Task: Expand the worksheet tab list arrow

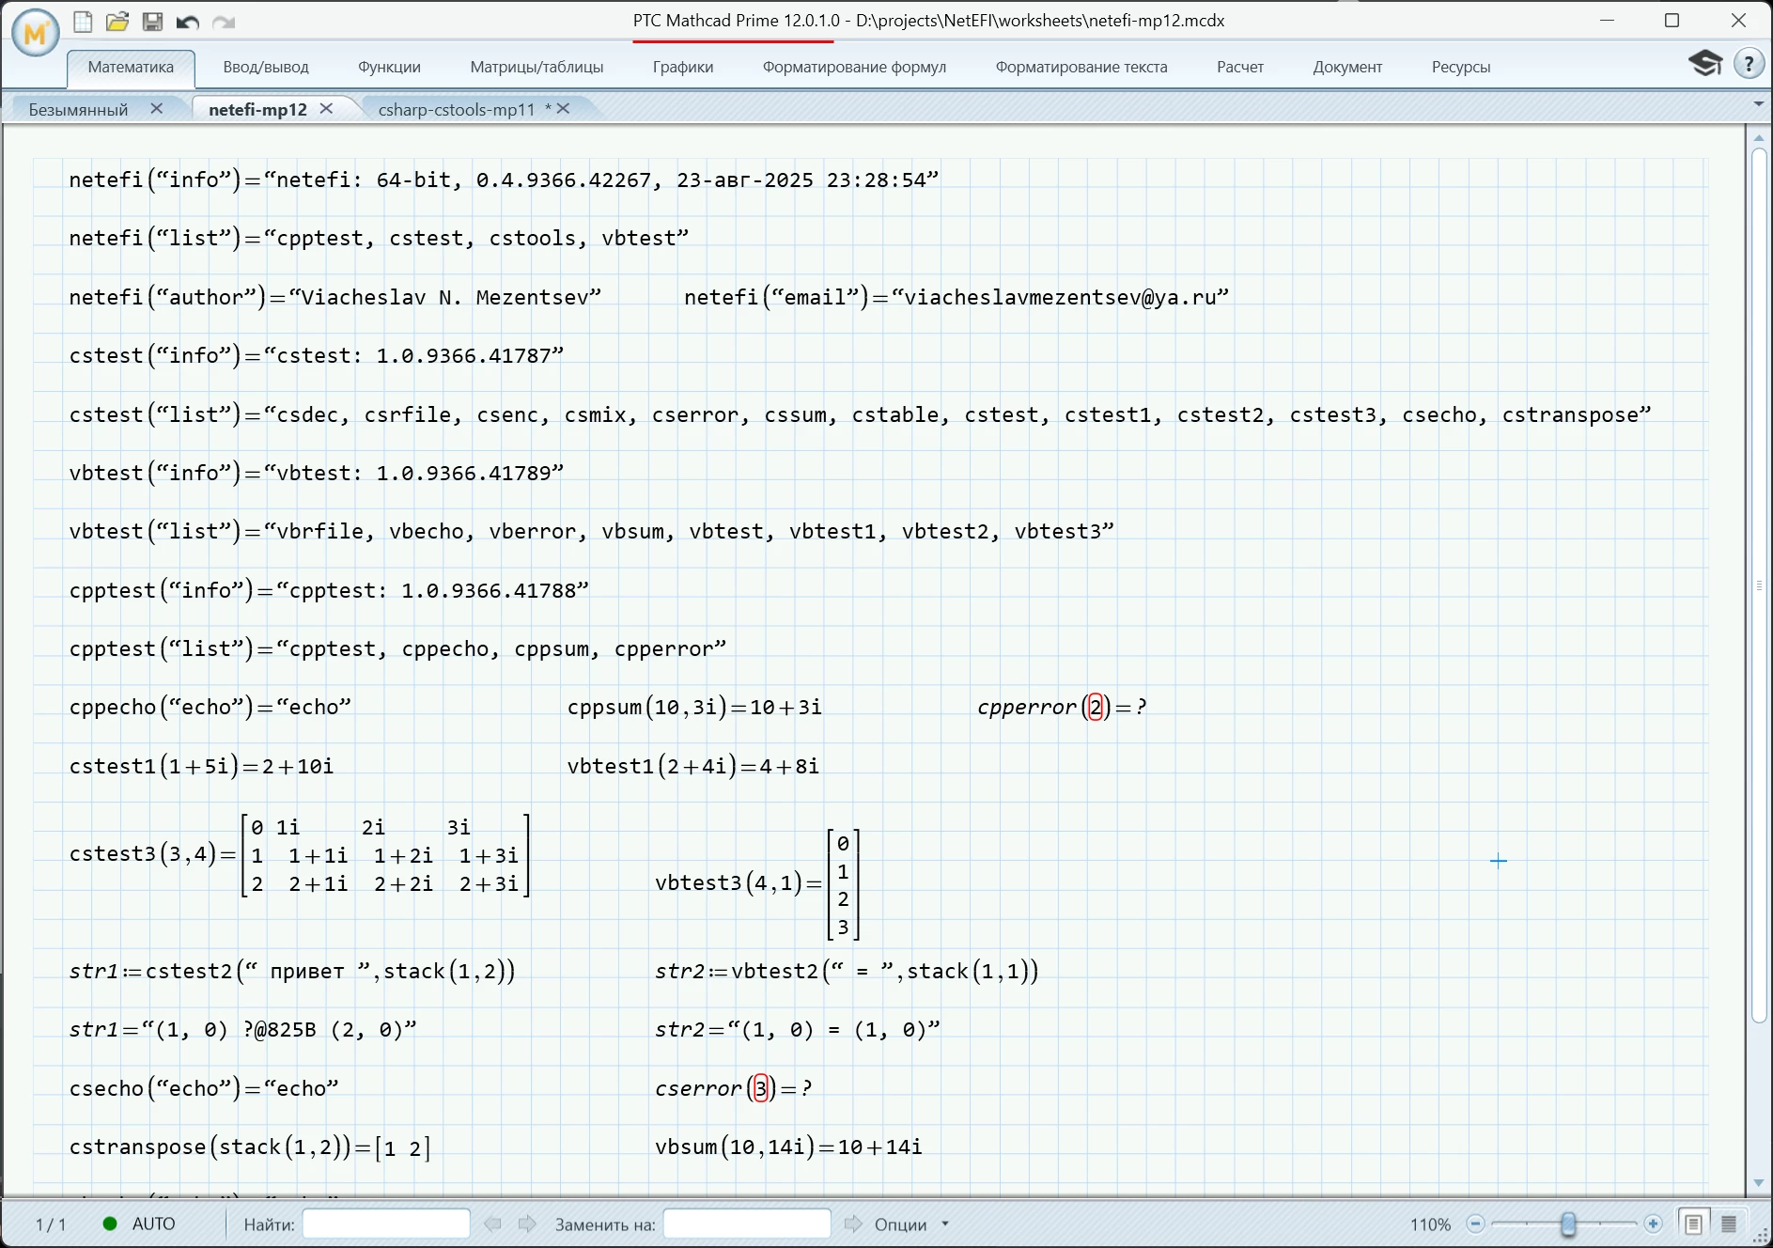Action: click(x=1759, y=104)
